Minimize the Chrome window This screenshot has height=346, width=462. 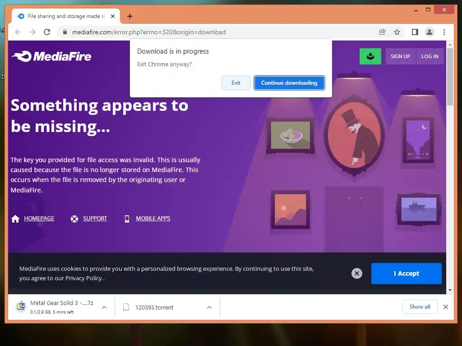416,10
